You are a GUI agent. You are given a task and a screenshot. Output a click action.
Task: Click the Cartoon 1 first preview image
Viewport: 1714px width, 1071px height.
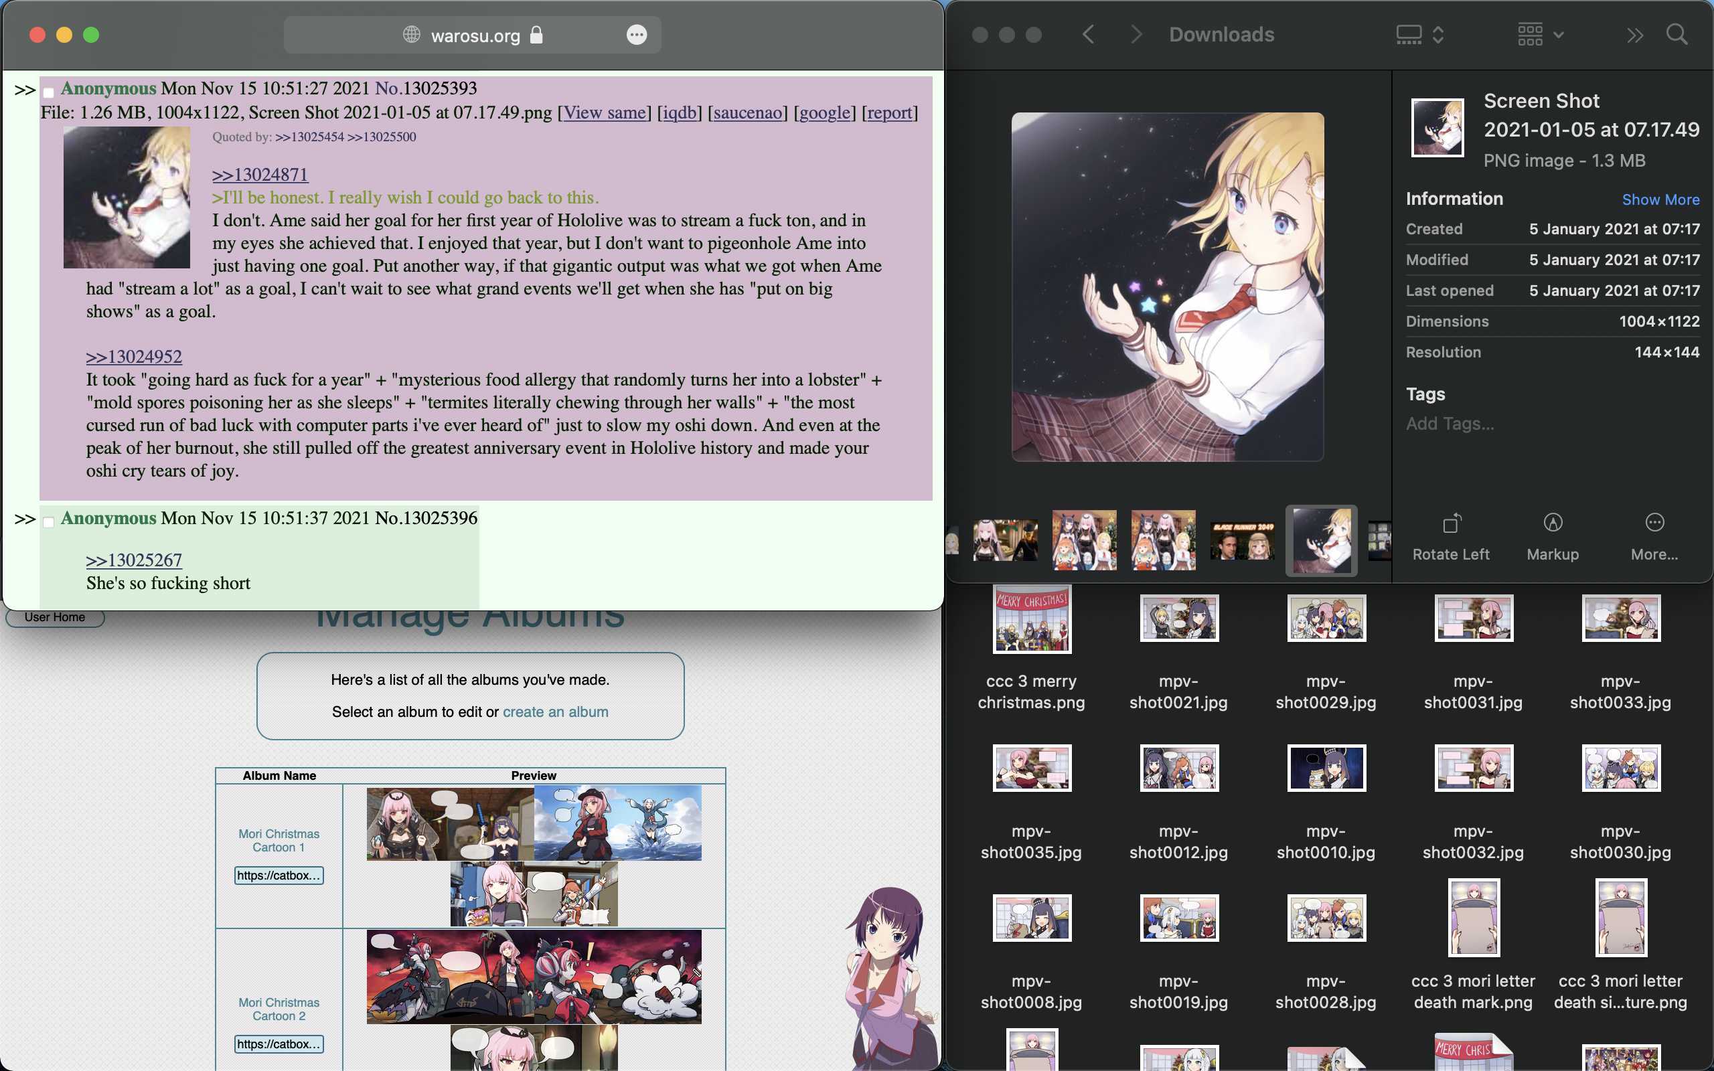[x=451, y=824]
